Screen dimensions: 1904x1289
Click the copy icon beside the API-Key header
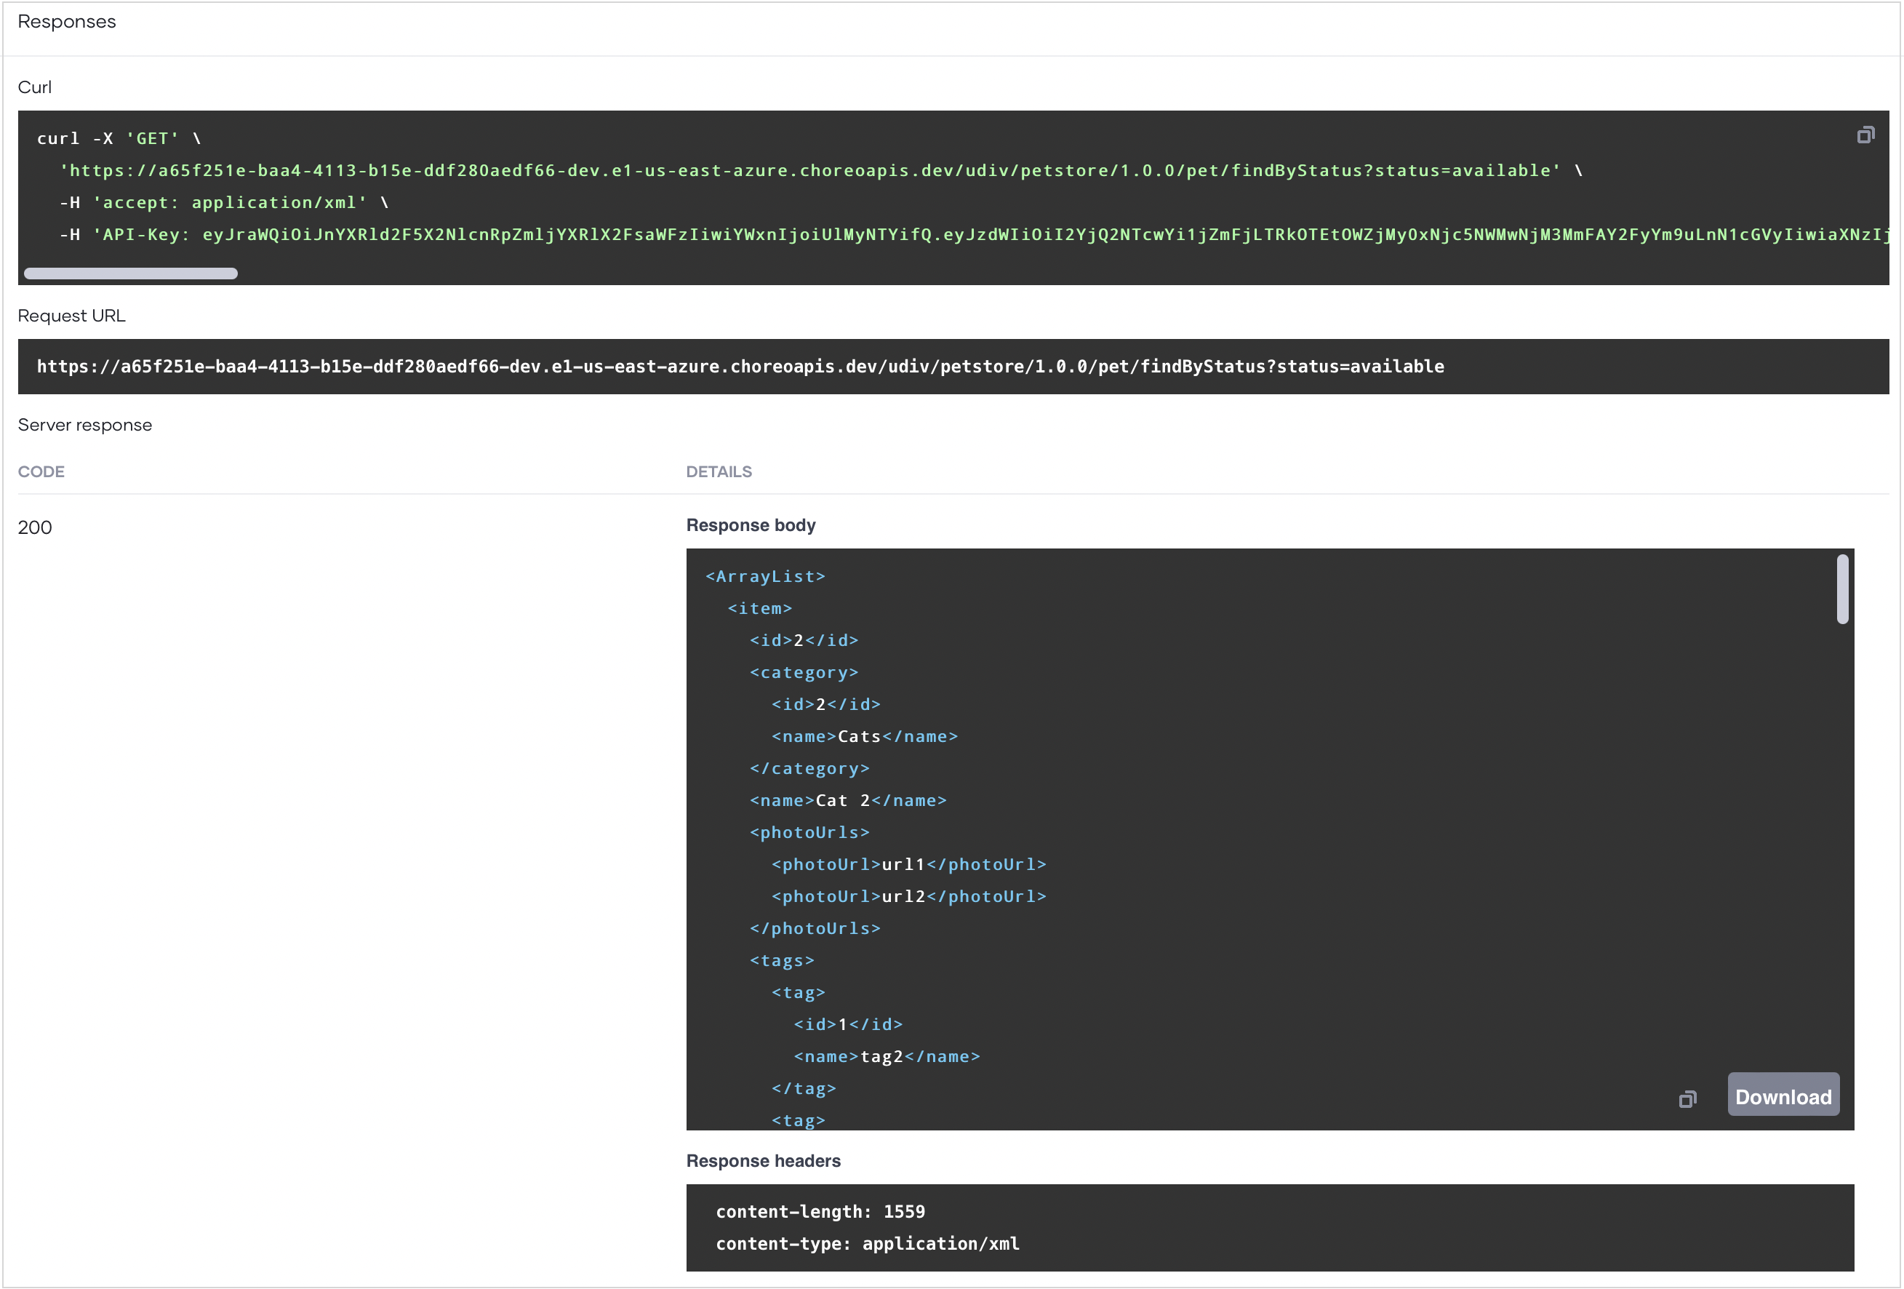1865,134
